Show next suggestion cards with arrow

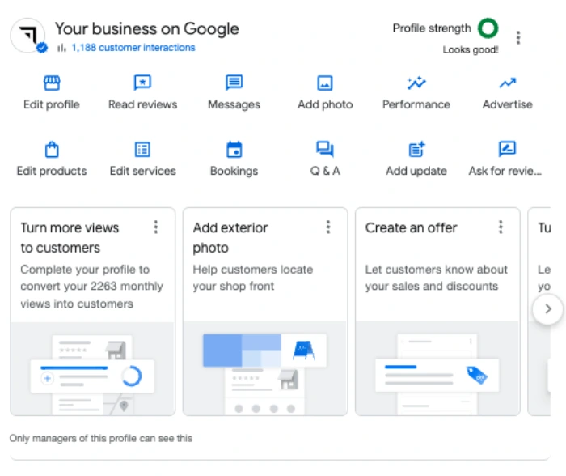pyautogui.click(x=547, y=309)
